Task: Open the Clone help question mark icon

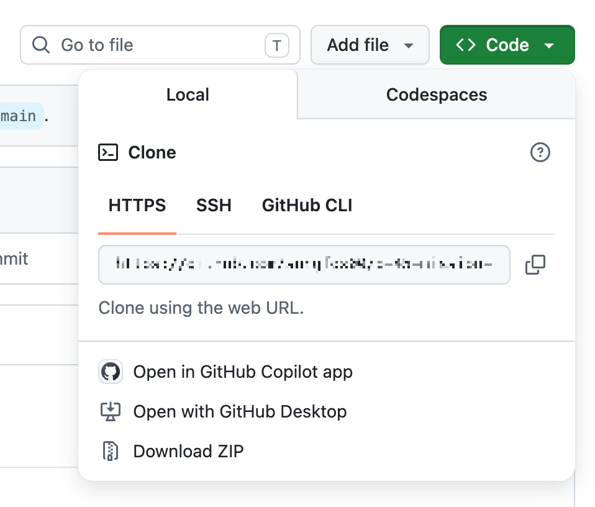Action: [x=540, y=152]
